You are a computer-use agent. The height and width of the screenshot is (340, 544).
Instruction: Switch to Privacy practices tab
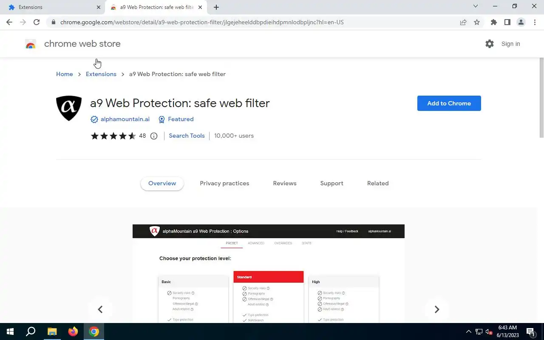click(x=224, y=183)
